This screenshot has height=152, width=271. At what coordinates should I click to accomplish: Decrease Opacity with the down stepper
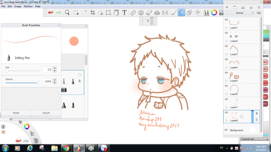tap(55, 83)
